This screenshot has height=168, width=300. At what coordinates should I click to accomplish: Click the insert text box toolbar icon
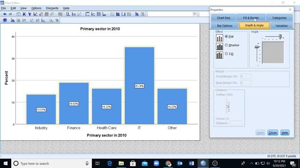99,14
